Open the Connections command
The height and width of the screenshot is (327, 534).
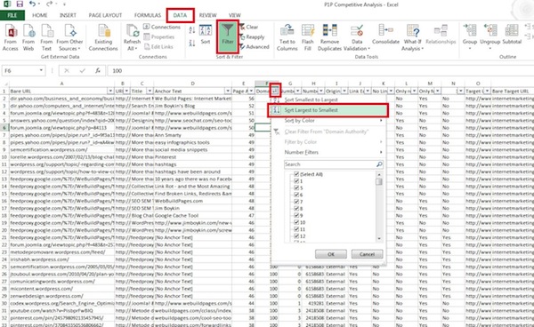coord(162,27)
